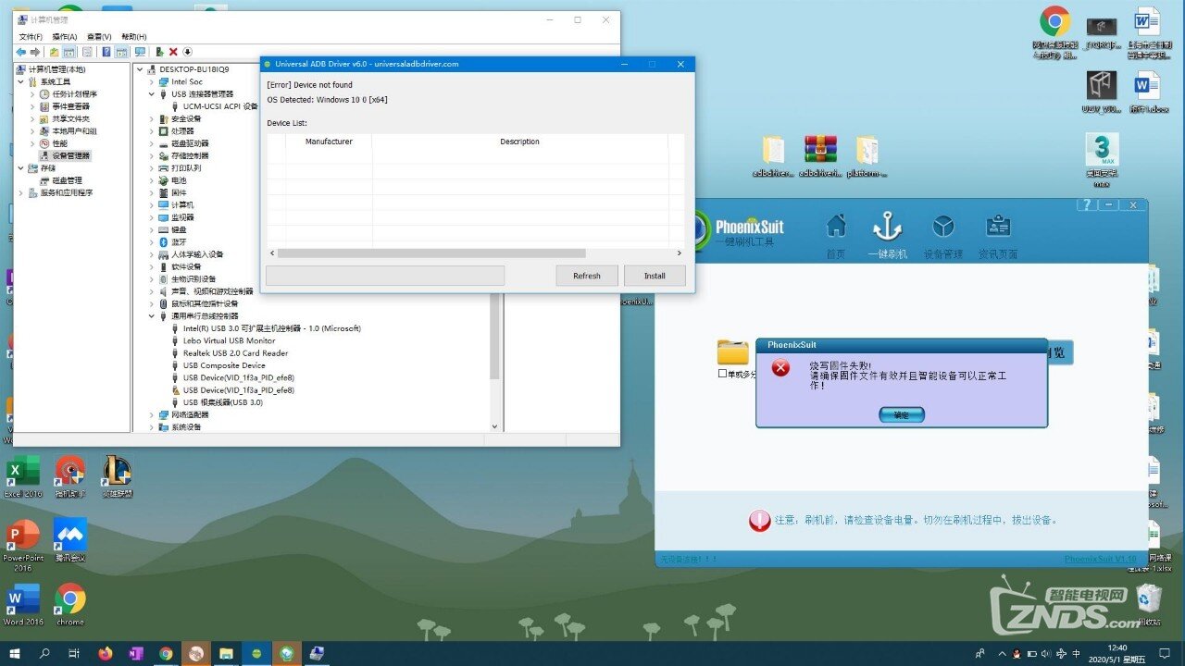1185x666 pixels.
Task: Click the up-folder icon in Computer Management toolbar
Action: pyautogui.click(x=55, y=52)
